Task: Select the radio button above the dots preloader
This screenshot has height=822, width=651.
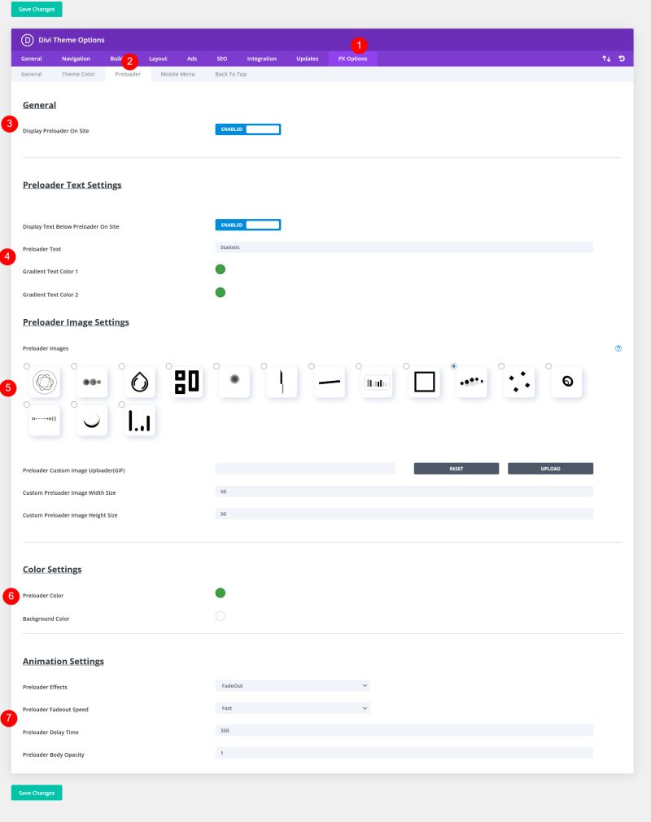Action: [x=74, y=365]
